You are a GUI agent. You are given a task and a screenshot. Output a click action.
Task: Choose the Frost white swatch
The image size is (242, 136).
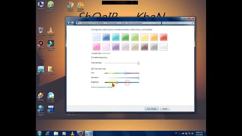(x=164, y=47)
